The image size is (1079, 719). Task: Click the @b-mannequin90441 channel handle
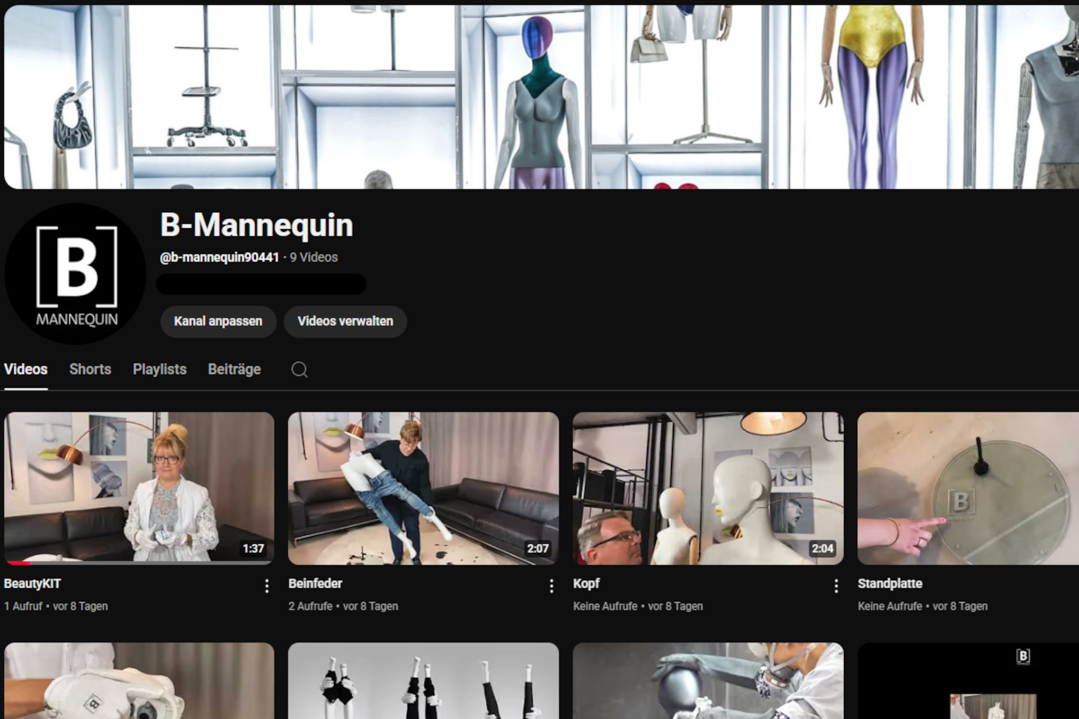219,257
